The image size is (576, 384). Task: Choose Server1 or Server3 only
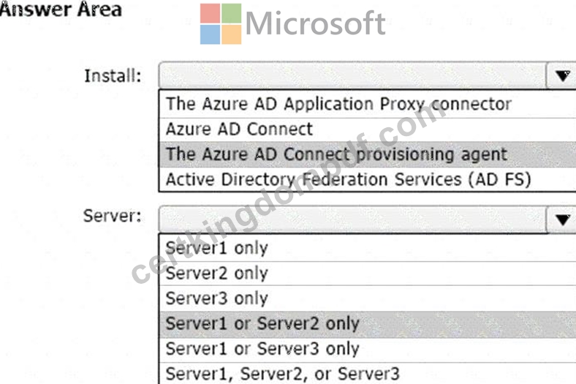(x=368, y=349)
